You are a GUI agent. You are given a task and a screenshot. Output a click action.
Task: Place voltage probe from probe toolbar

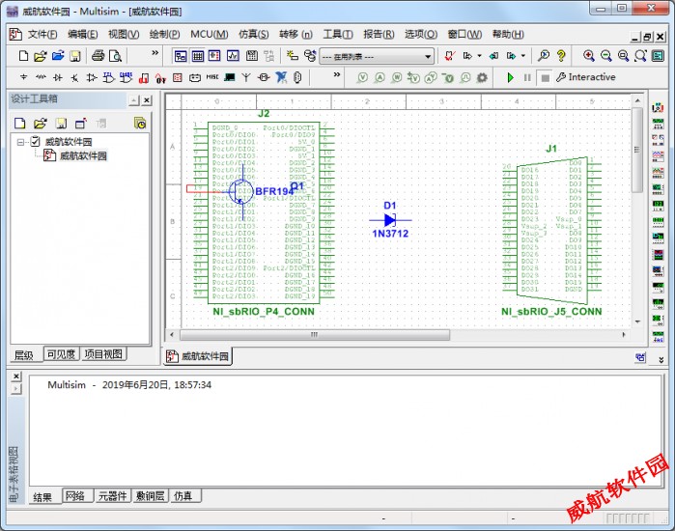pos(362,78)
